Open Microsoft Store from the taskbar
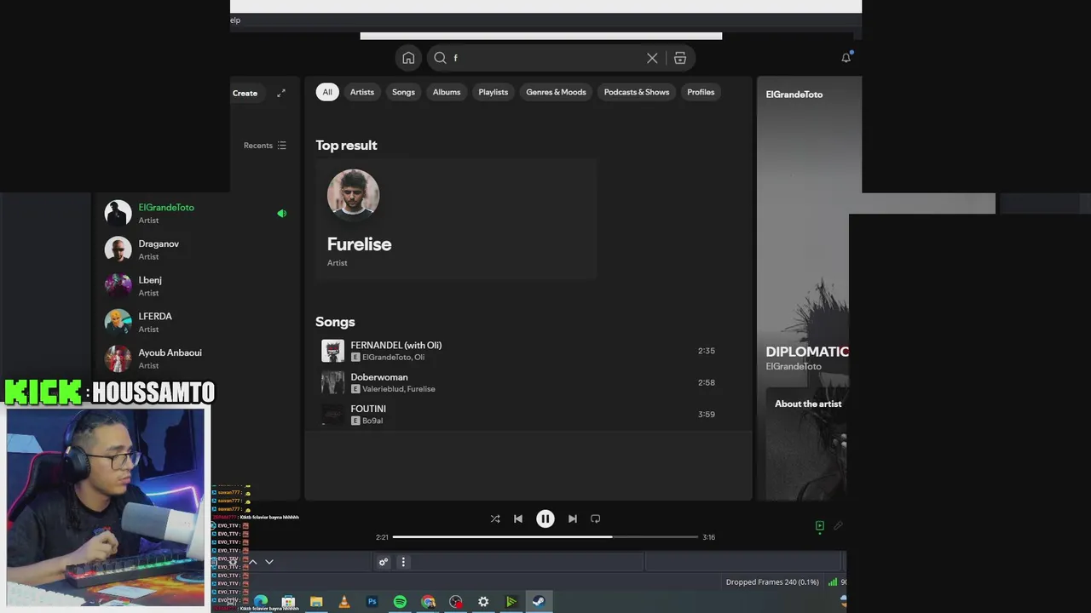Screen dimensions: 1091x613 (x=288, y=602)
